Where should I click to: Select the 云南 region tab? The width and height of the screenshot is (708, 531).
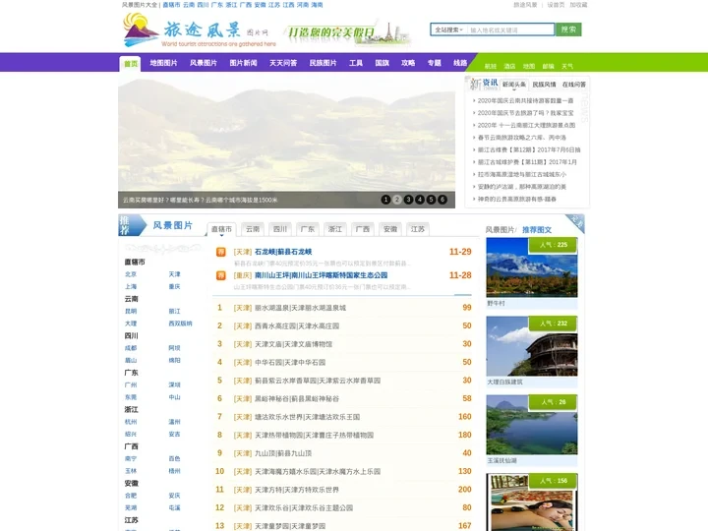[x=253, y=229]
